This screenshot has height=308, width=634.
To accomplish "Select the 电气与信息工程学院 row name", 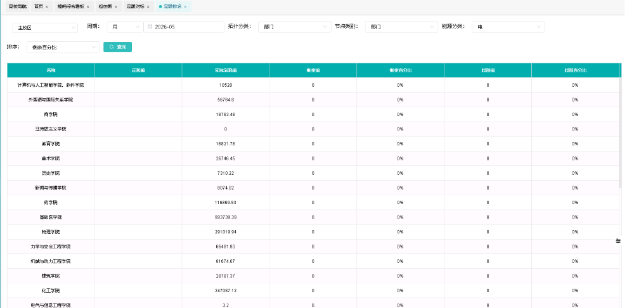I will click(x=51, y=305).
